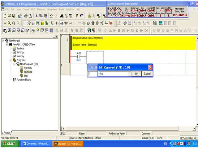Collapse the NewProject tree node
The image size is (198, 148).
point(3,41)
